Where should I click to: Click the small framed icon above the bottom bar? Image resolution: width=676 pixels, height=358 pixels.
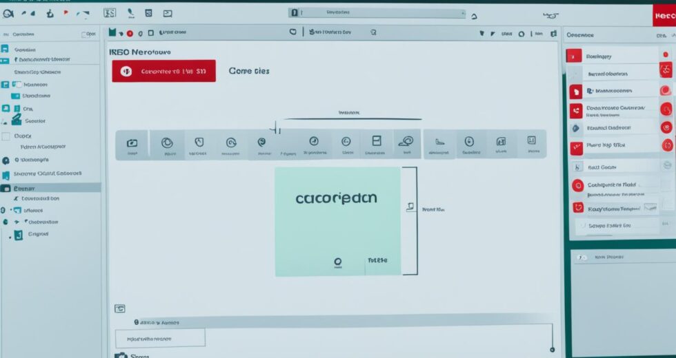(120, 308)
